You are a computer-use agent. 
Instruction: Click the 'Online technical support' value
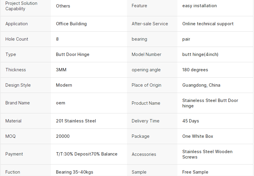pyautogui.click(x=208, y=24)
